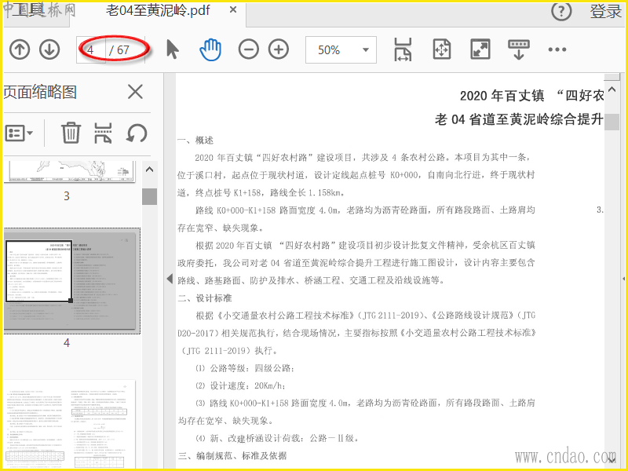Click the thumbnail panel scrollbar handle

coord(149,197)
